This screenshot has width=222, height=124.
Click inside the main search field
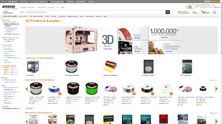coord(106,12)
